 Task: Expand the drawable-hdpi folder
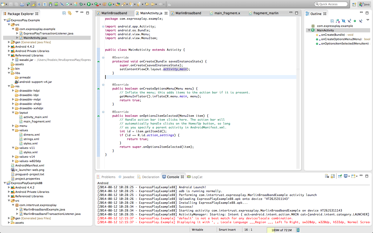coord(13,91)
